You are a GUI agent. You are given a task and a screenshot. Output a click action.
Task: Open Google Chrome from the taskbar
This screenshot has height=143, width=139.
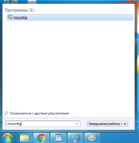pos(41,138)
